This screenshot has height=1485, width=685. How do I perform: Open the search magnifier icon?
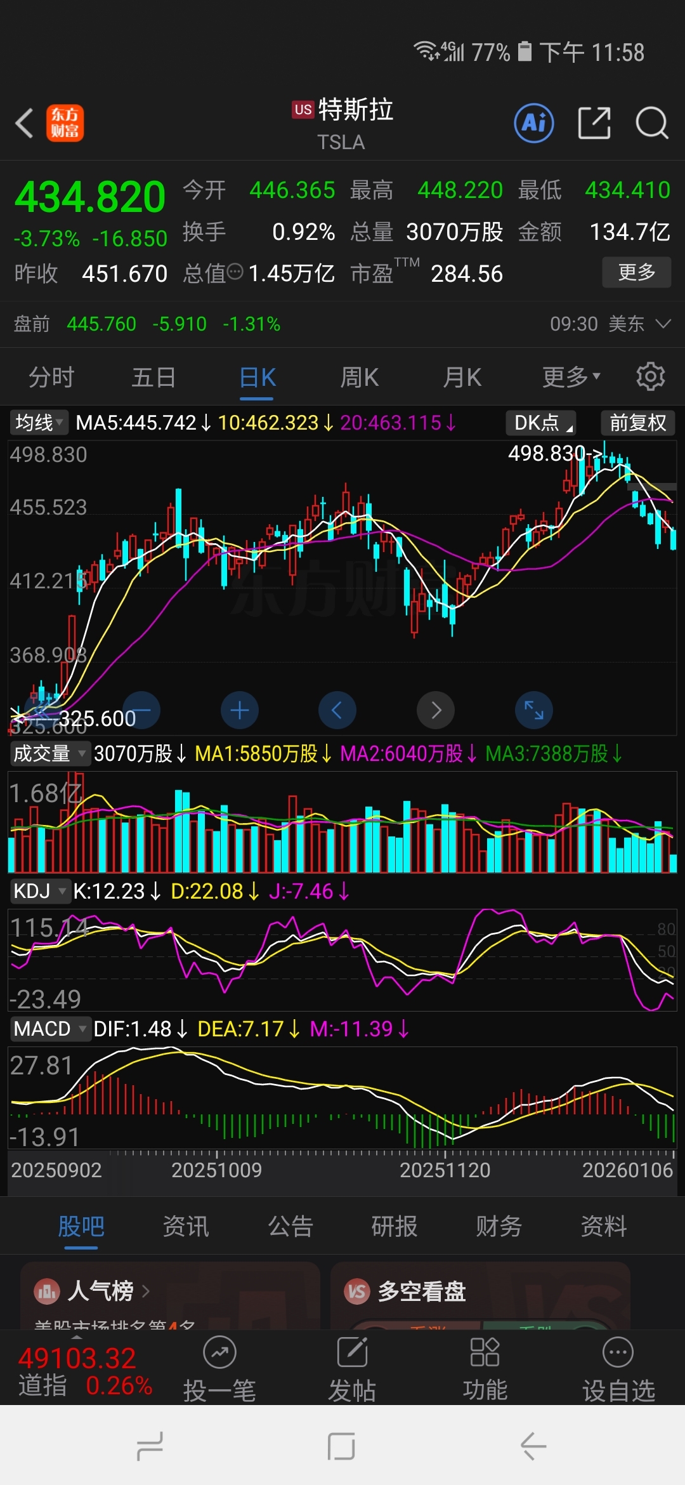652,123
